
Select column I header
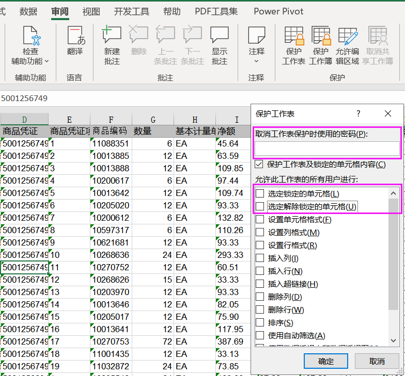(233, 120)
